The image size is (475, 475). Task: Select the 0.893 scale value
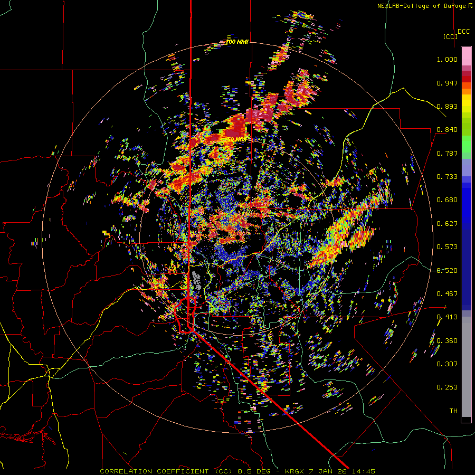coord(447,106)
